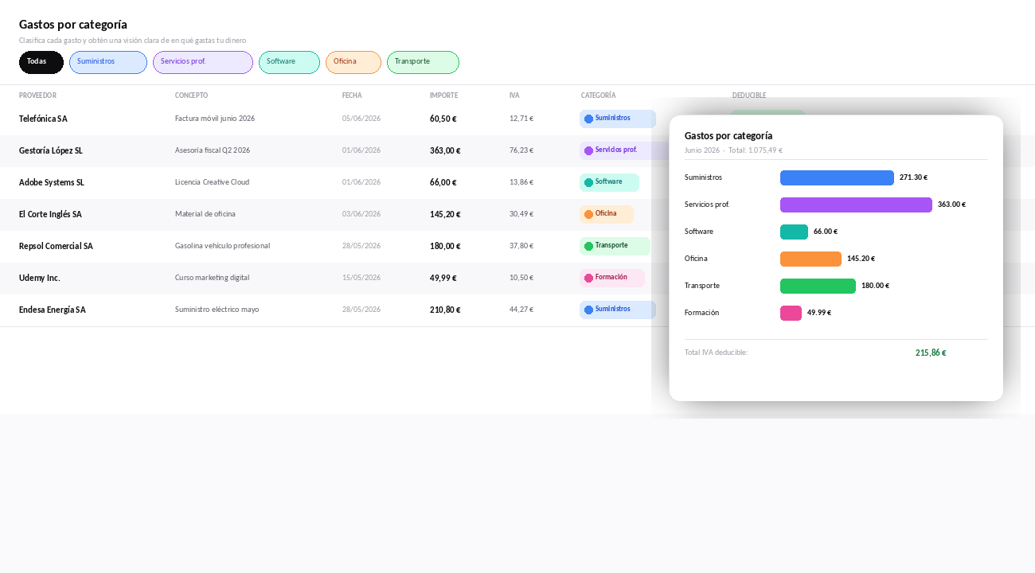Filter expenses by Suministros chip
1035x573 pixels.
tap(108, 62)
